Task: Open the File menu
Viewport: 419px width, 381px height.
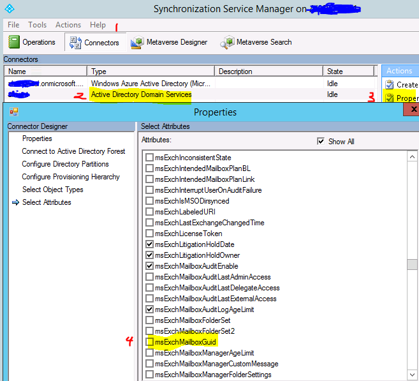Action: (13, 25)
